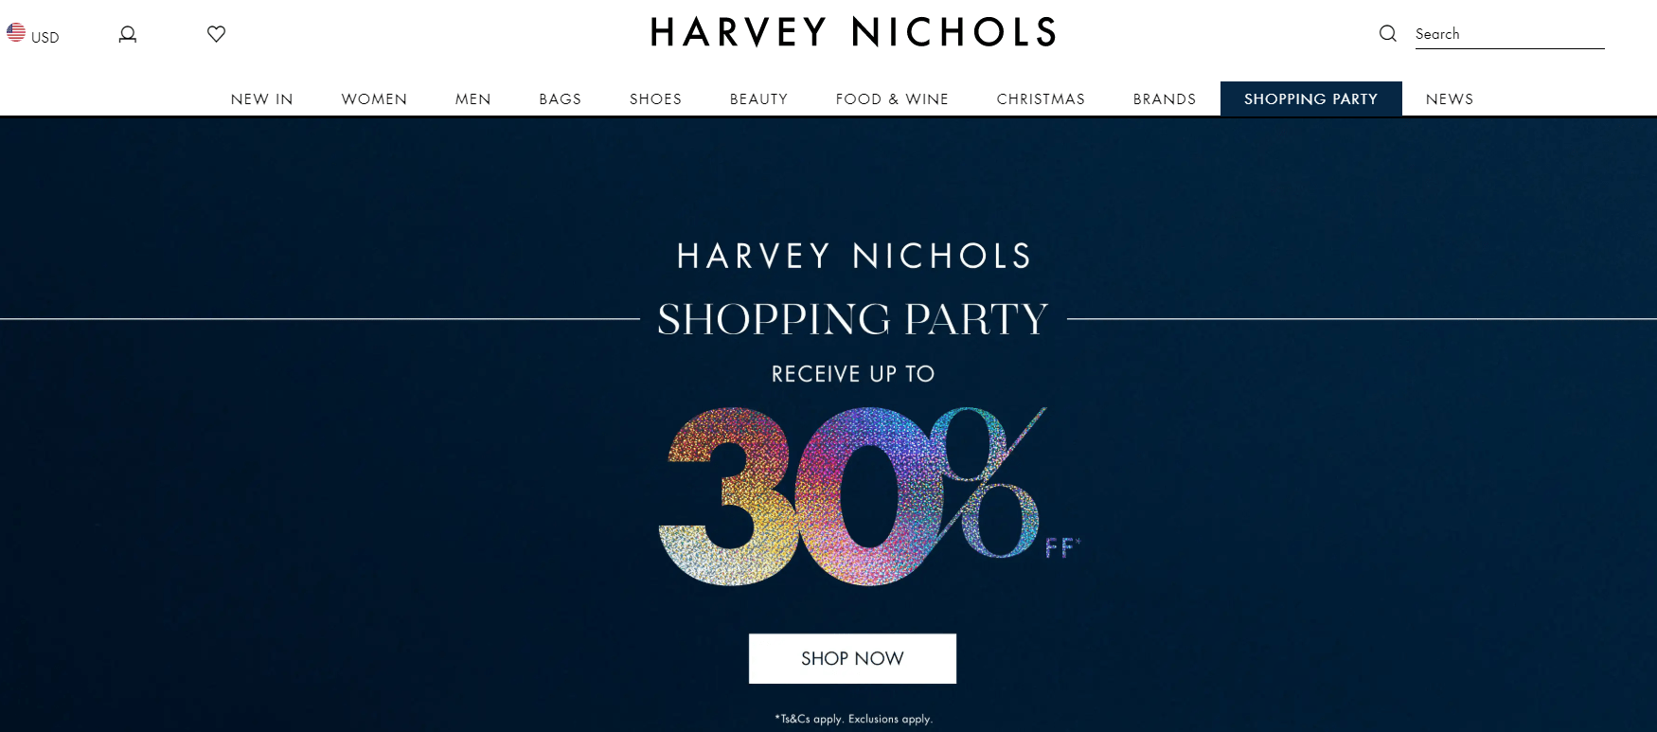Focus the Search input field
The image size is (1657, 732).
point(1509,34)
